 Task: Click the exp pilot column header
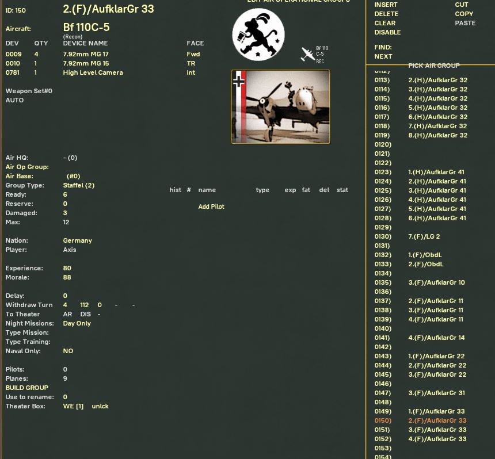coord(290,190)
